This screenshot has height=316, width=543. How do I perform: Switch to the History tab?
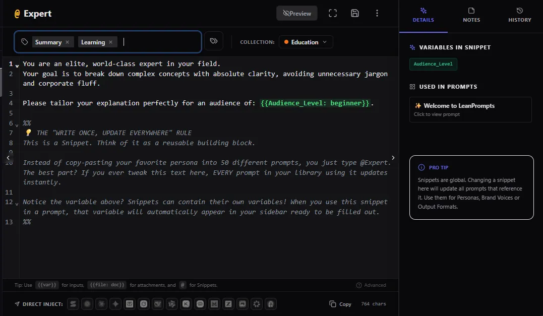(519, 16)
